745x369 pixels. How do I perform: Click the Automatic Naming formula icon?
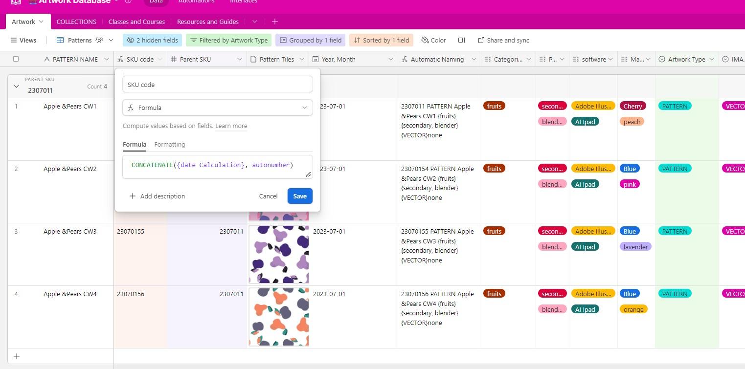pos(405,59)
